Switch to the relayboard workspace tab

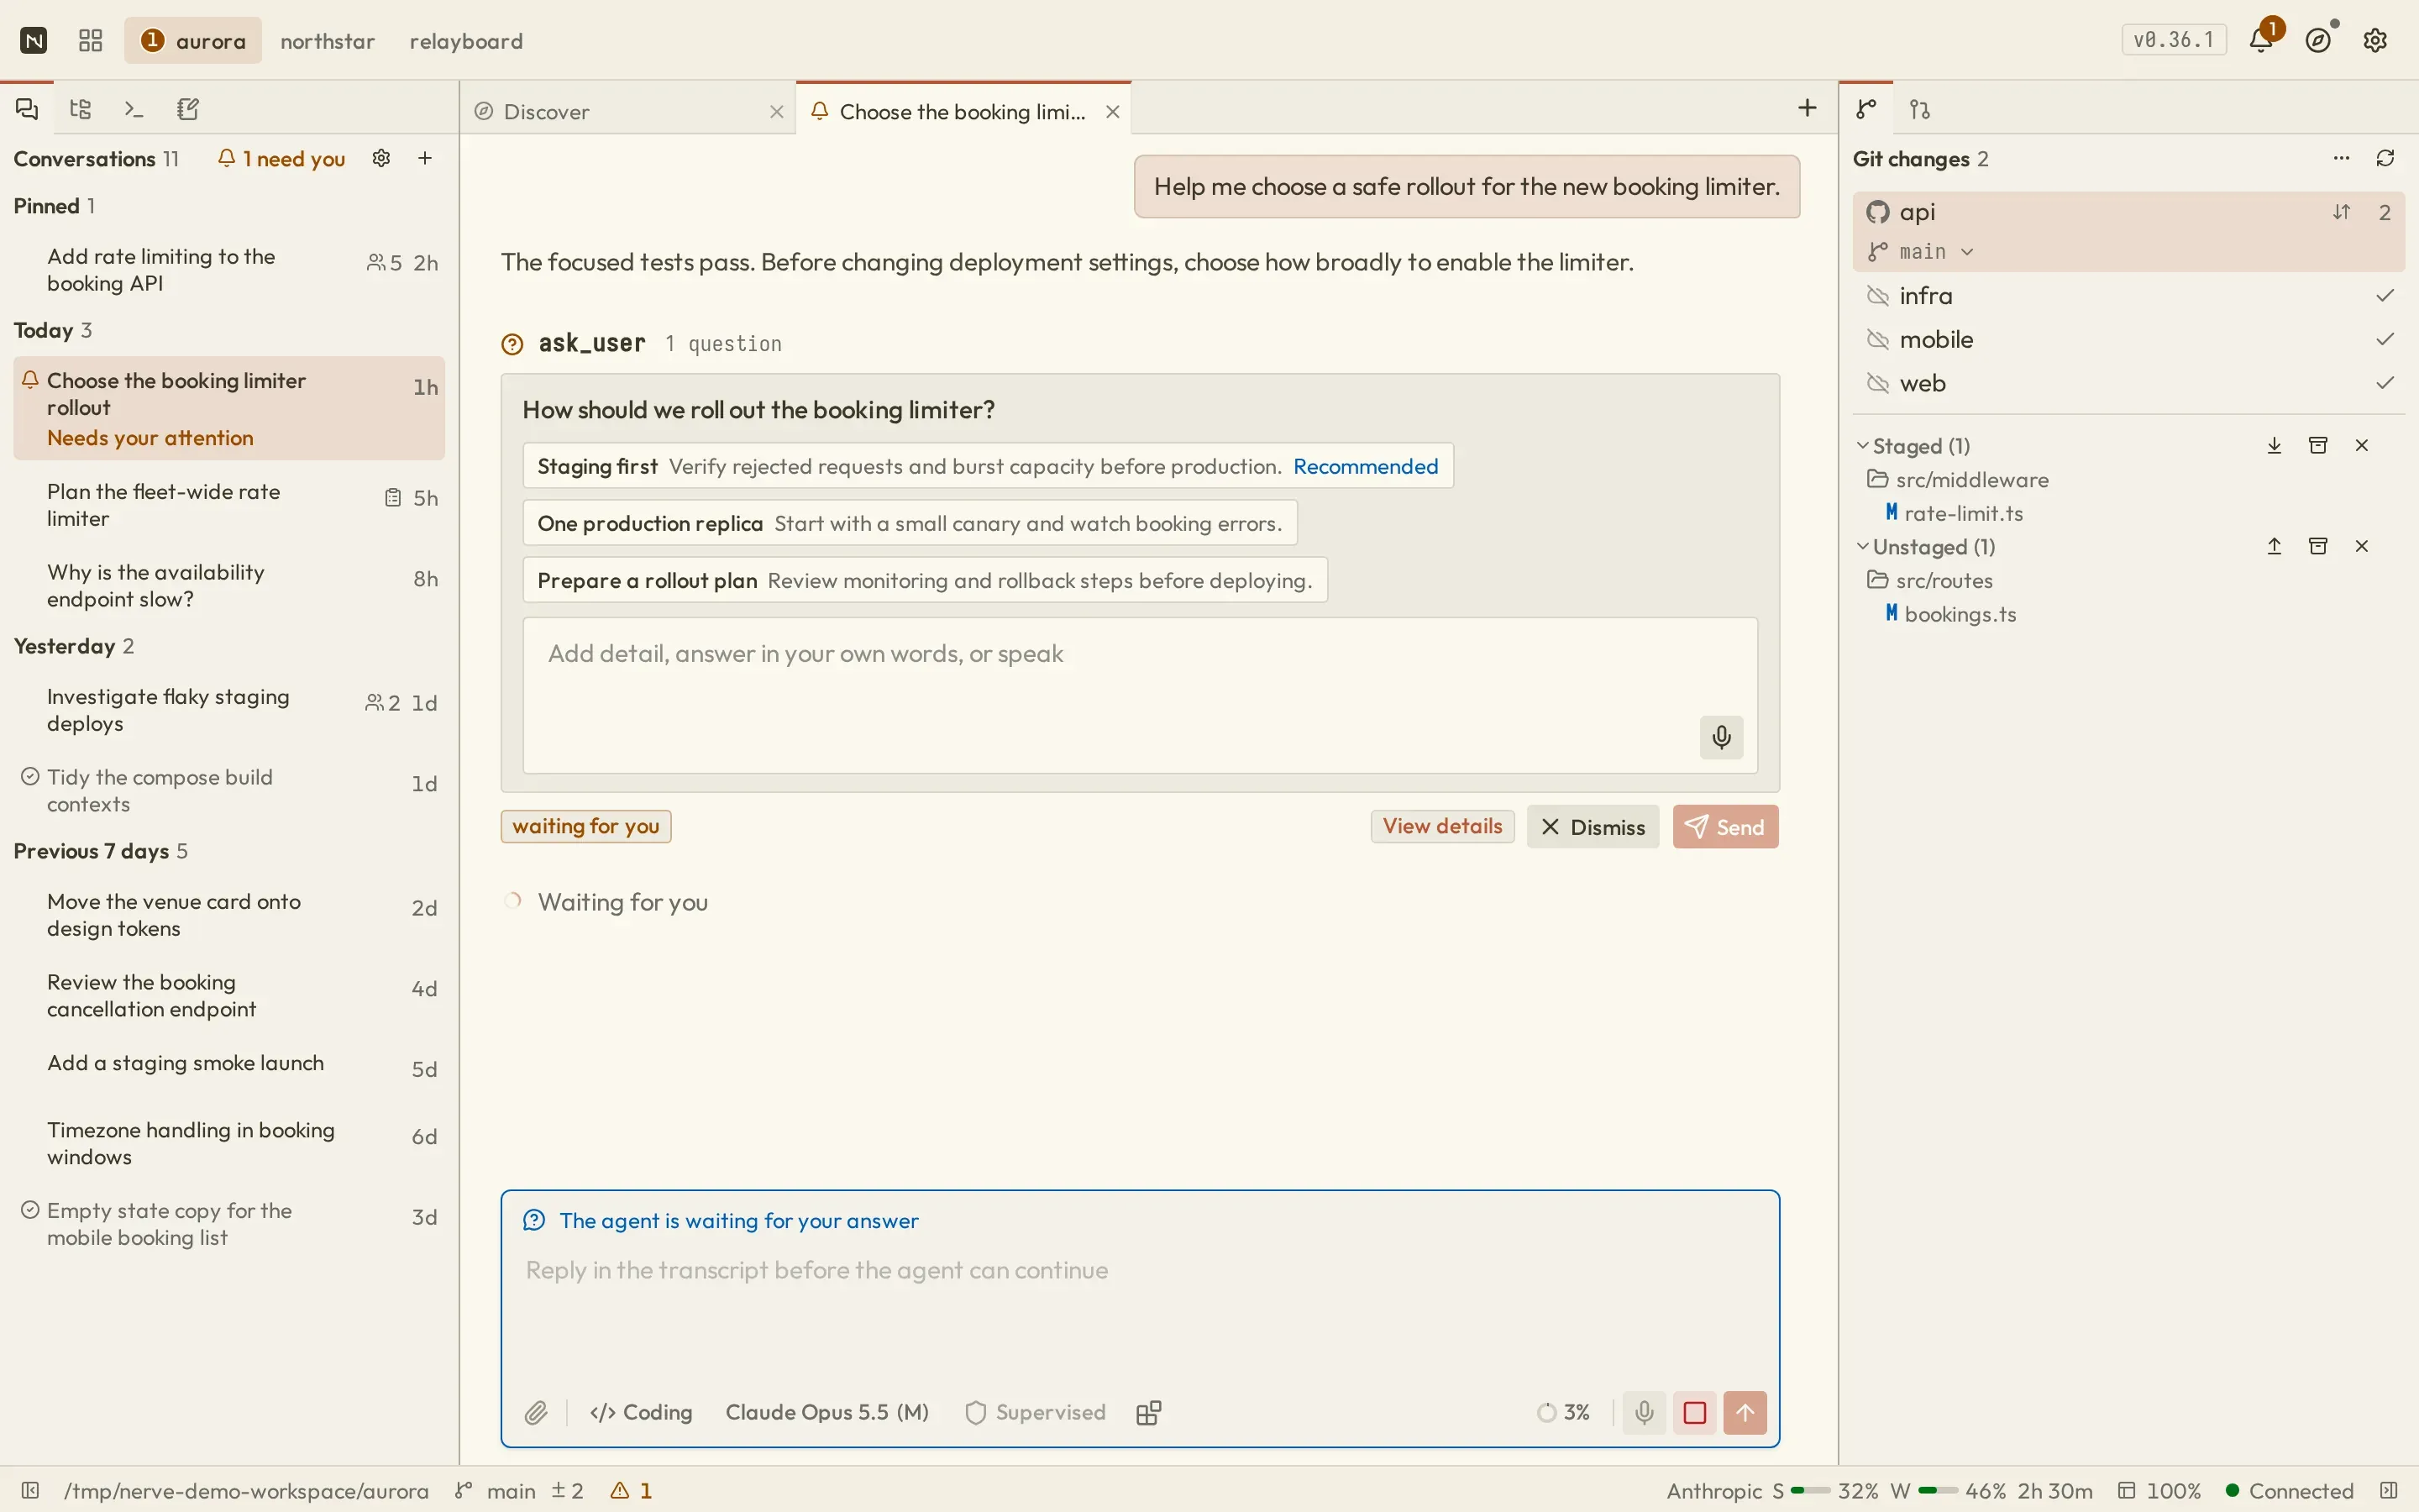coord(466,41)
